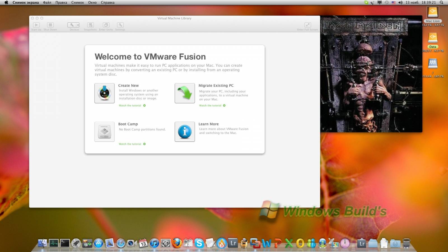Open Terminal in the Dock
This screenshot has height=252, width=448.
(65, 243)
